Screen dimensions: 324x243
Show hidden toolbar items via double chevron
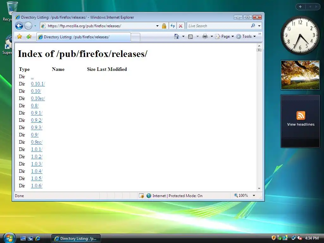pos(260,34)
